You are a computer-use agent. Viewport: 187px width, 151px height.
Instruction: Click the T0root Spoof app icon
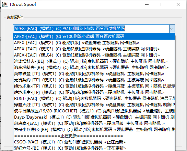5,4
